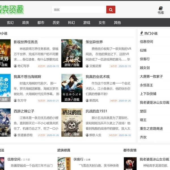Open 侠客行 title in 武侠修真 section
Viewport: 170px width, 170px height.
[x=78, y=159]
